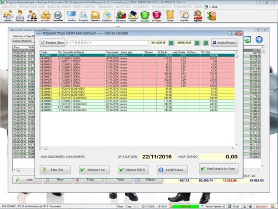Open the Pesquisa toolbar icon
The width and height of the screenshot is (278, 209).
coord(83,16)
